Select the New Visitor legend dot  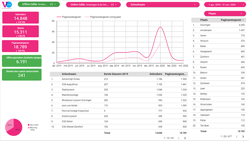(28, 125)
